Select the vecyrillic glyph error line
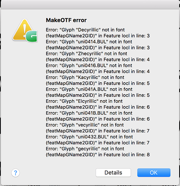The image size is (180, 186). click(x=85, y=125)
